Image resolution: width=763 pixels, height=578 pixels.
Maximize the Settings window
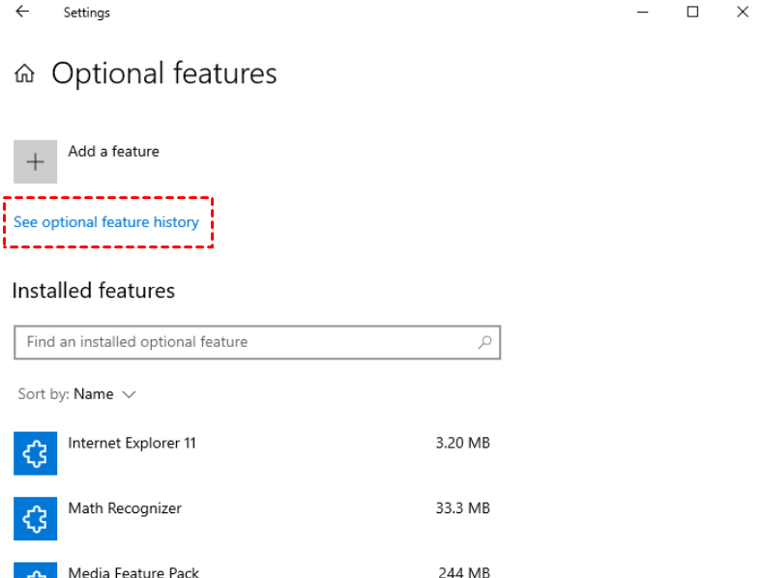[692, 13]
